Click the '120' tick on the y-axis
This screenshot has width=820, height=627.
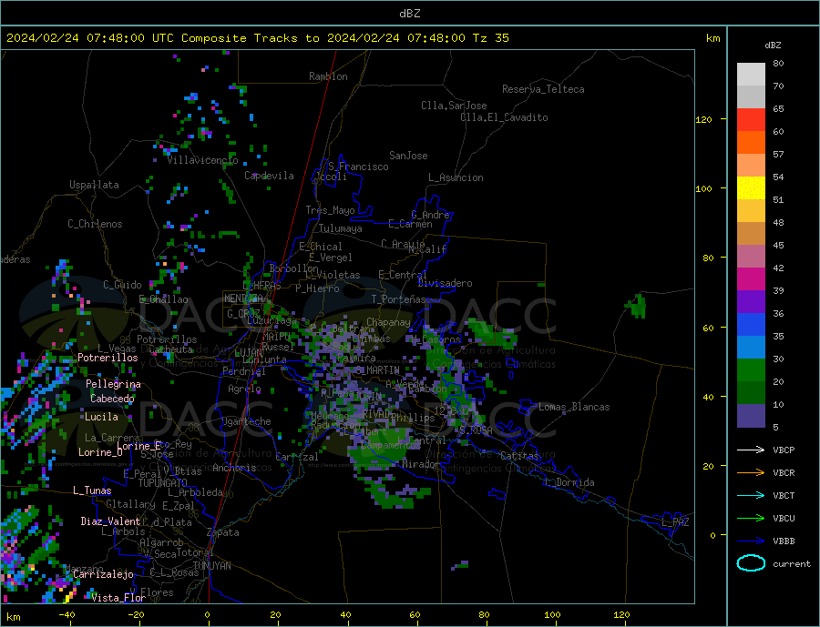pyautogui.click(x=703, y=119)
